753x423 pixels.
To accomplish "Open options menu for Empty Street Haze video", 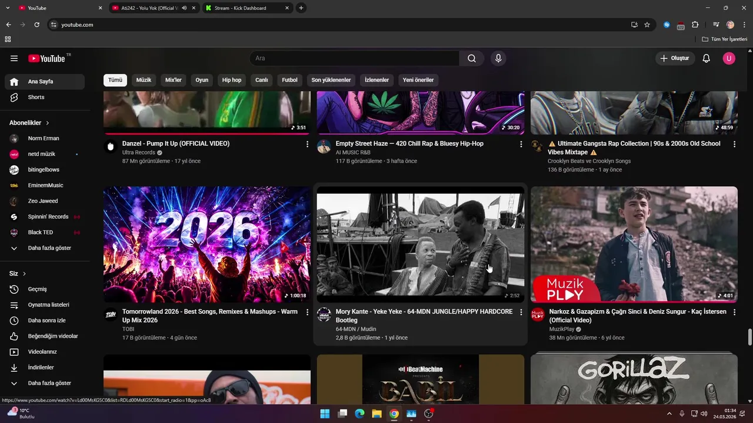I will [x=521, y=144].
